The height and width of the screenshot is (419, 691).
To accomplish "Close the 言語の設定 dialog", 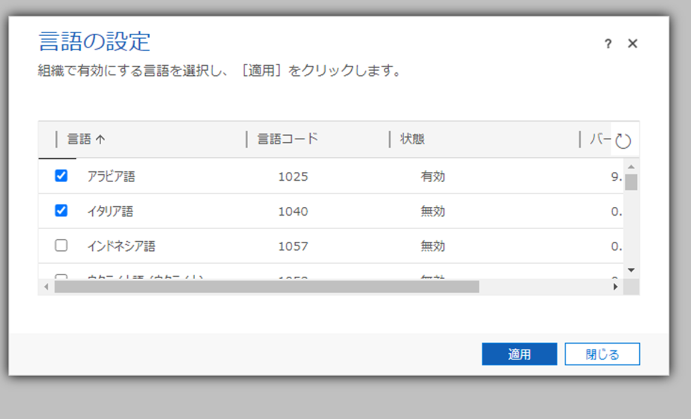I will [633, 43].
